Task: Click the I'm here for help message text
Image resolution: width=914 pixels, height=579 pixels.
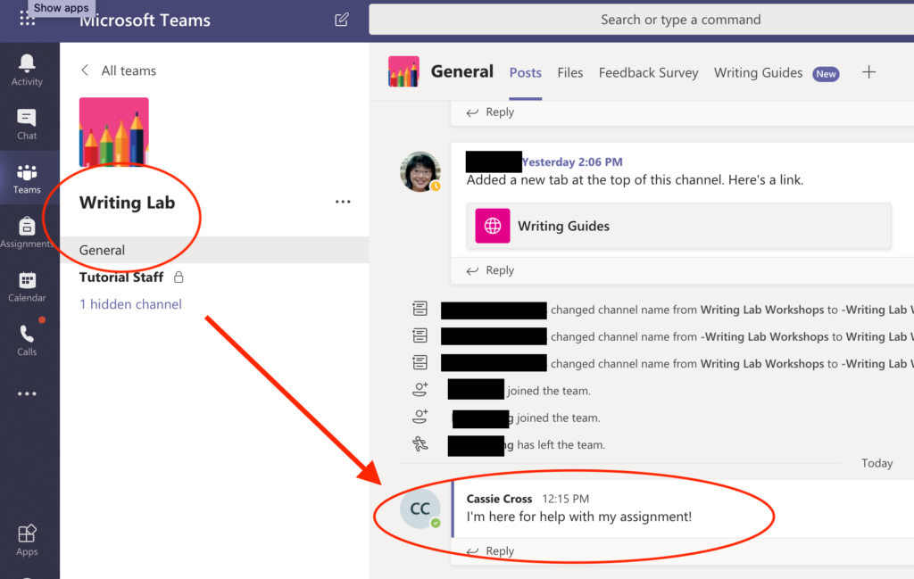Action: pos(578,517)
